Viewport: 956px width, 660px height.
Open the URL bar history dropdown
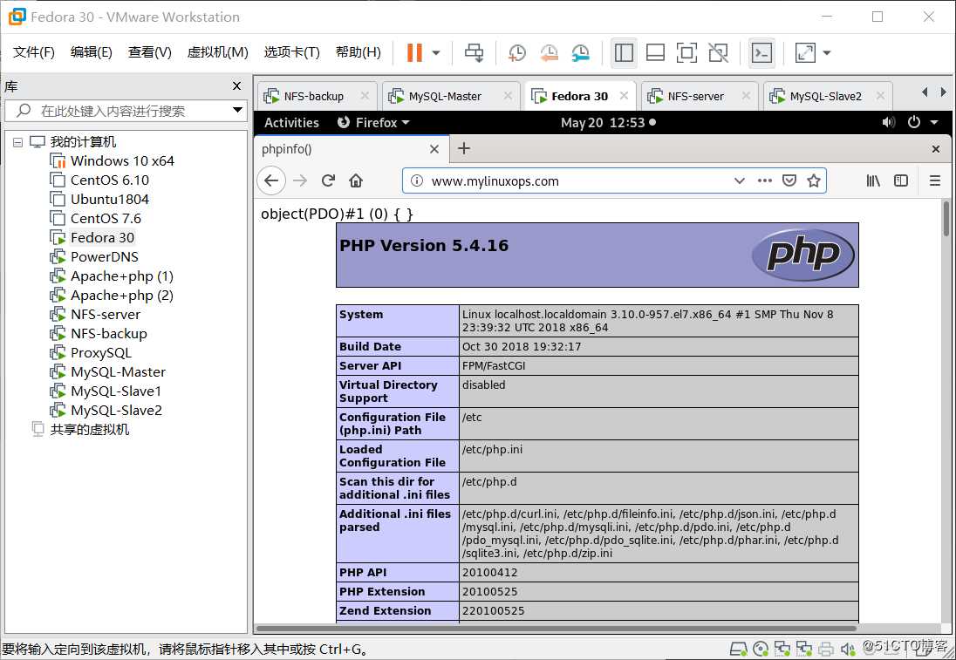click(740, 181)
